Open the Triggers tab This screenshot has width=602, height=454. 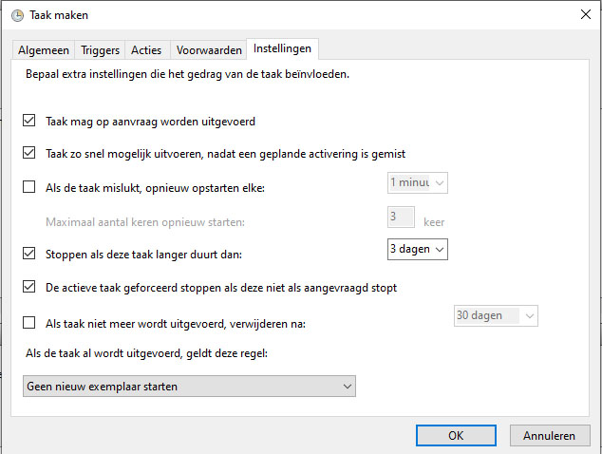click(100, 50)
